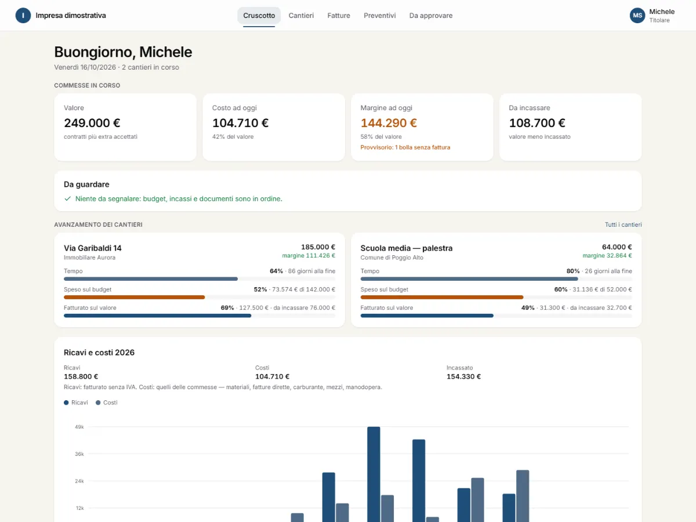Click the Provvisorio: 1 bolla senza fattura note
The width and height of the screenshot is (696, 522).
[405, 147]
